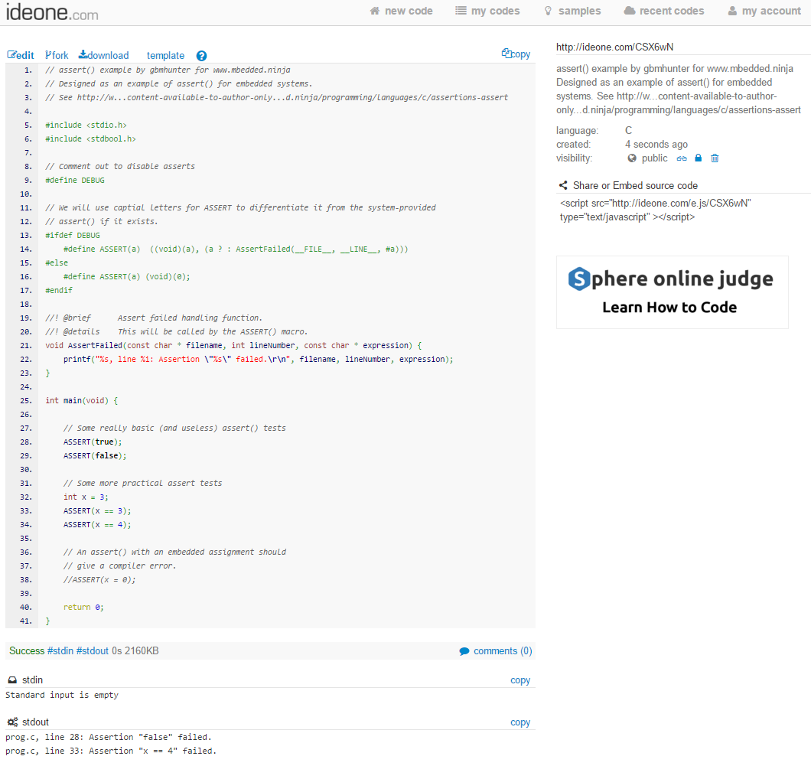Viewport: 811px width, 766px height.
Task: Download the source code
Action: (103, 54)
